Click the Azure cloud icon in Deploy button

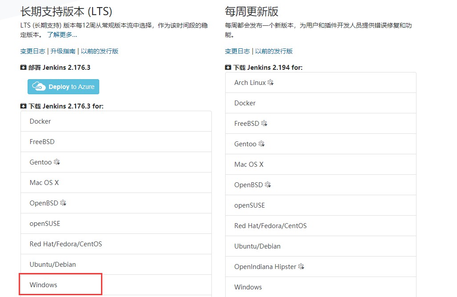pyautogui.click(x=39, y=87)
